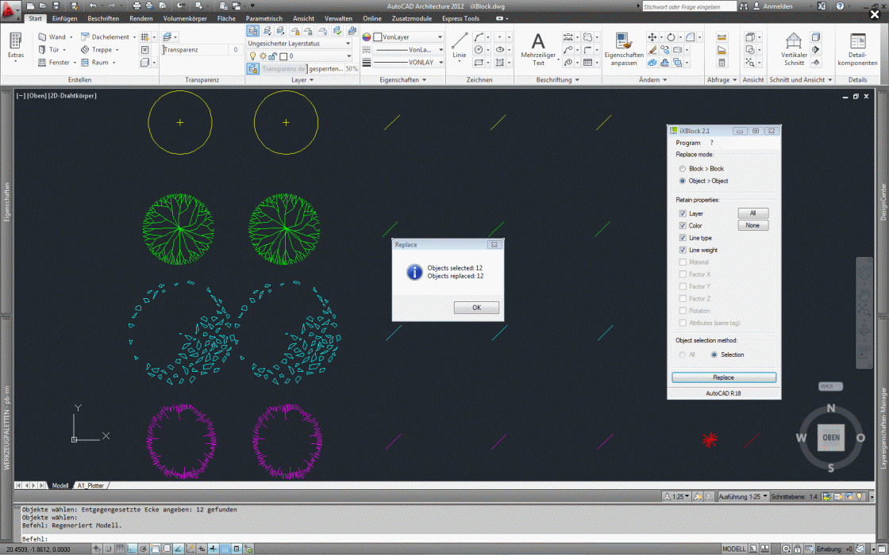889x555 pixels.
Task: Click Eigenschaften anpassen (match properties)
Action: pos(624,48)
